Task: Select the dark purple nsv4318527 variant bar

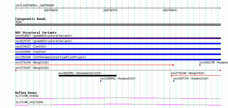Action: click(x=118, y=38)
